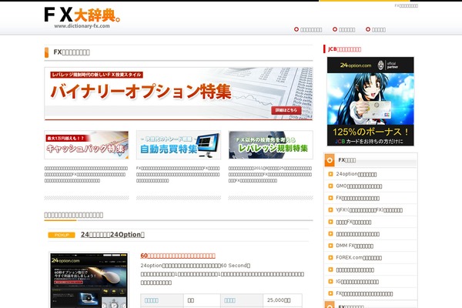The height and width of the screenshot is (308, 462).
Task: Click the arrow icon beside YJFX! link
Action: (x=330, y=210)
